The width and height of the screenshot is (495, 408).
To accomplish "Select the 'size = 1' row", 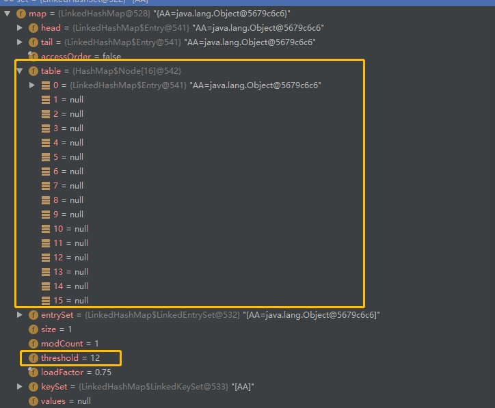I will click(51, 329).
